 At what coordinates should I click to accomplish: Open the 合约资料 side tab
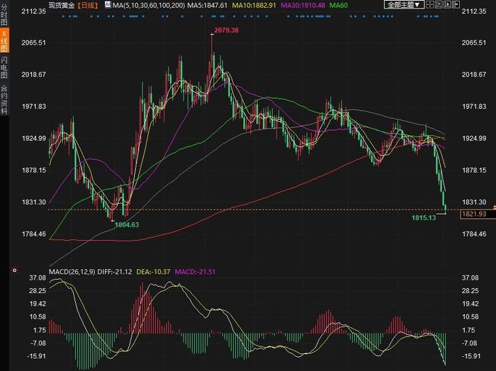(x=4, y=100)
